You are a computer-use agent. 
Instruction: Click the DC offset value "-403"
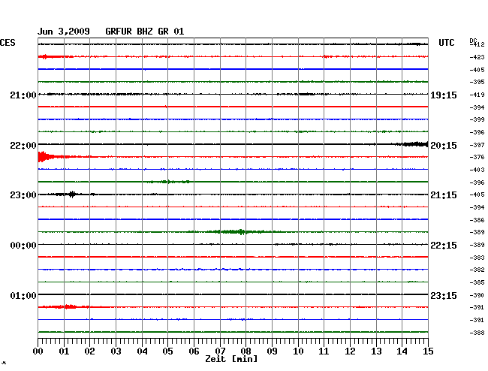477,170
